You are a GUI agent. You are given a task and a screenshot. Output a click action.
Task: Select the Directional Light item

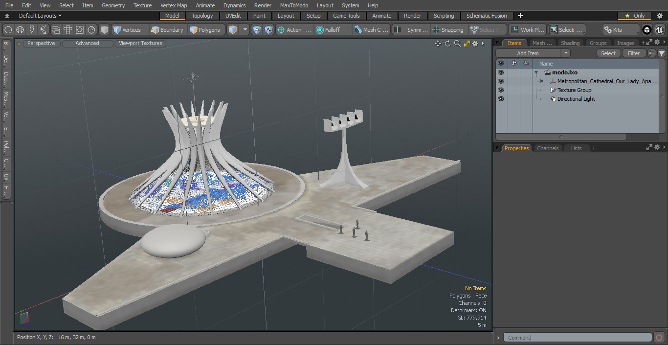pos(576,99)
